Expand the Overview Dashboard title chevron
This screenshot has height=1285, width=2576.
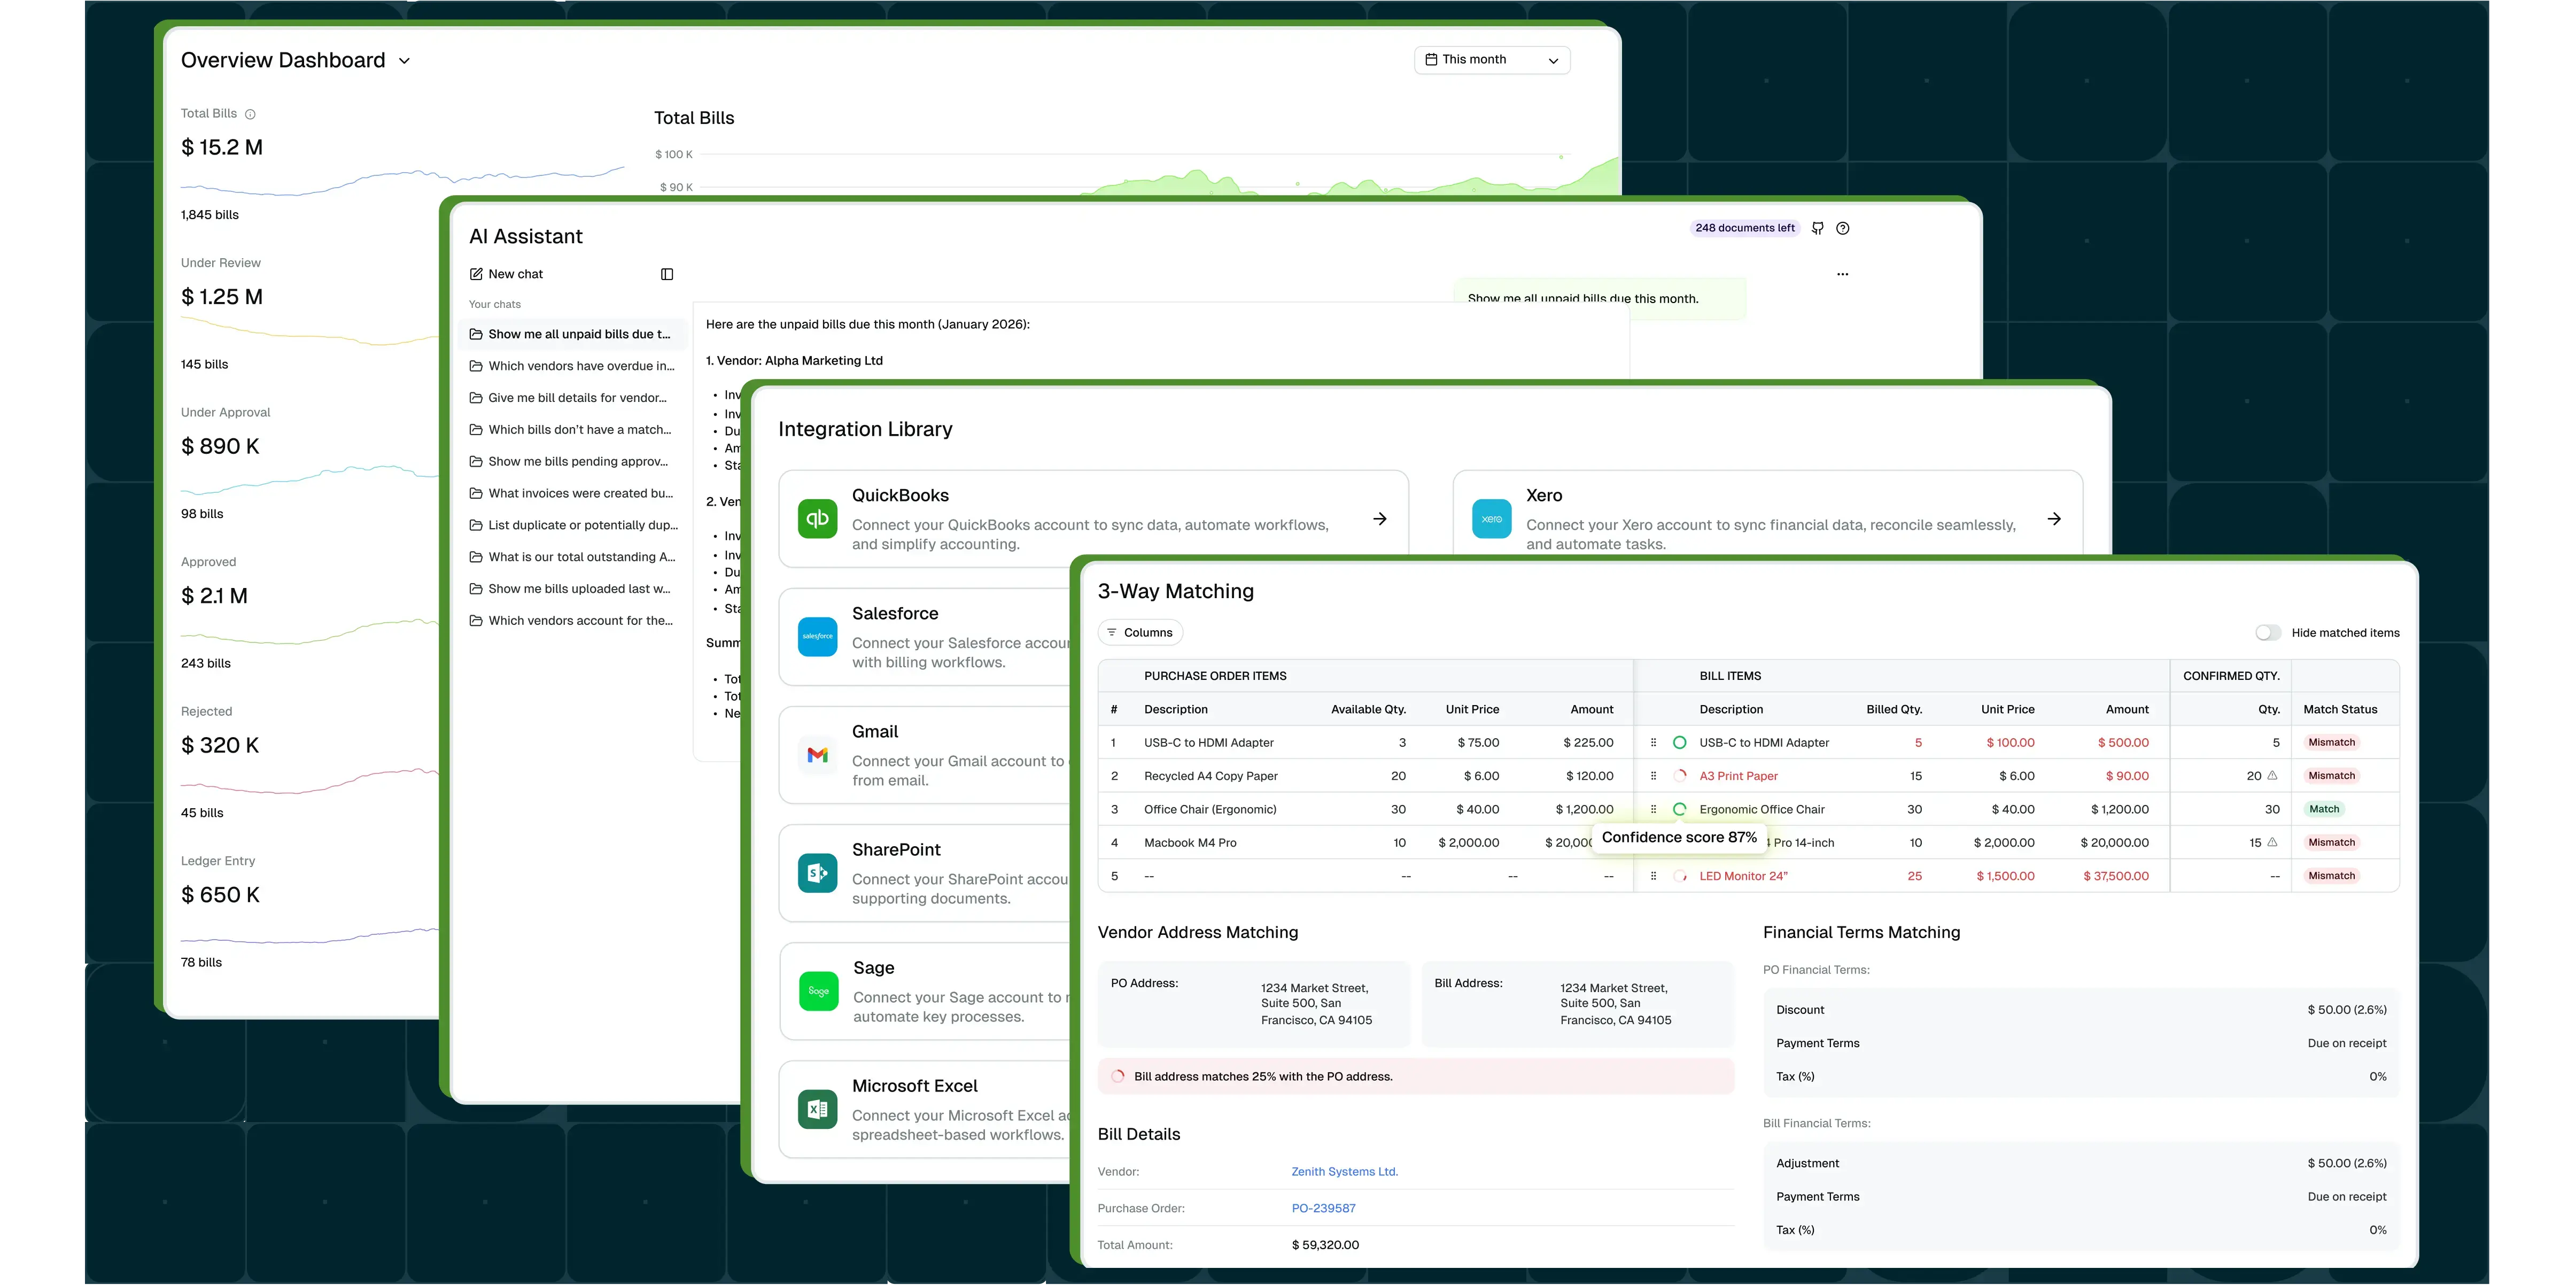pyautogui.click(x=404, y=61)
